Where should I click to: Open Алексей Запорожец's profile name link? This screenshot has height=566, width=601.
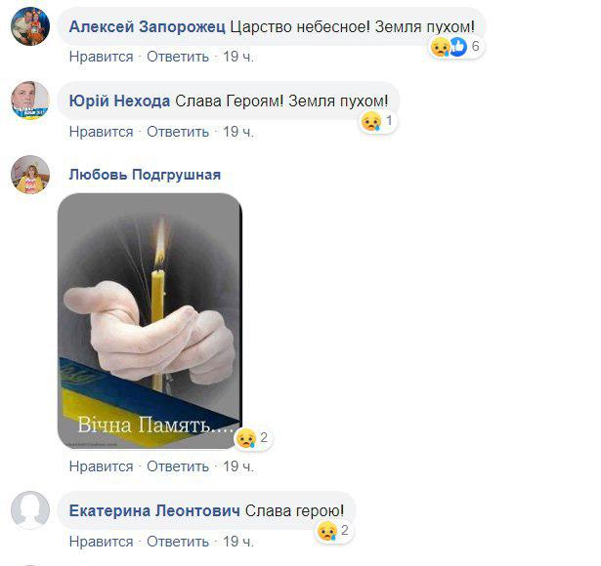tap(148, 26)
